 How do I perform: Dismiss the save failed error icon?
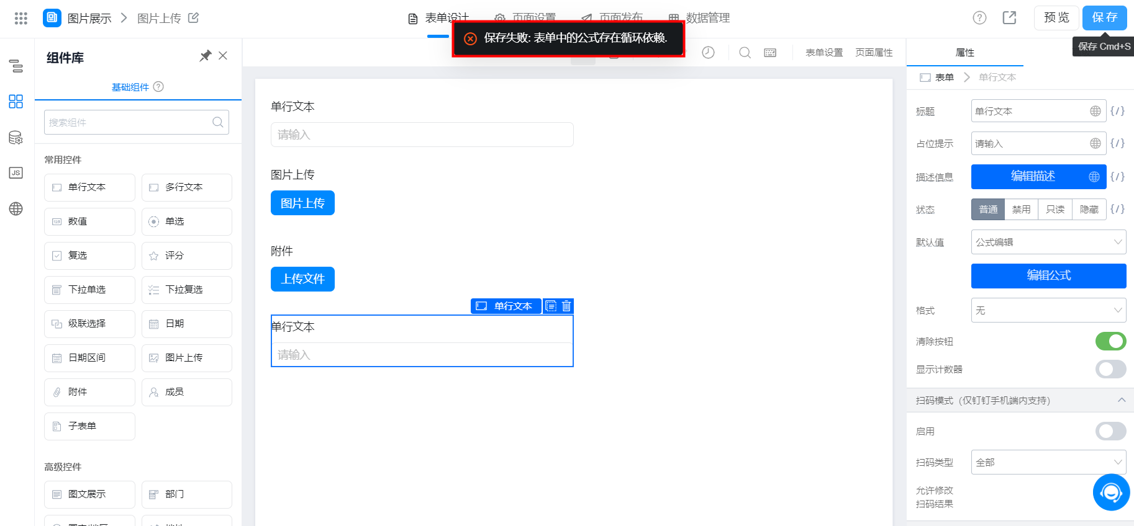pyautogui.click(x=471, y=38)
